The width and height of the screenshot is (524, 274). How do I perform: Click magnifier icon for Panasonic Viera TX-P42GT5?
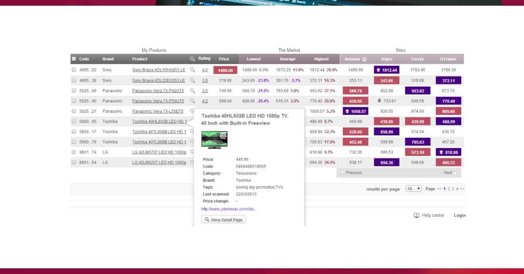tap(192, 91)
